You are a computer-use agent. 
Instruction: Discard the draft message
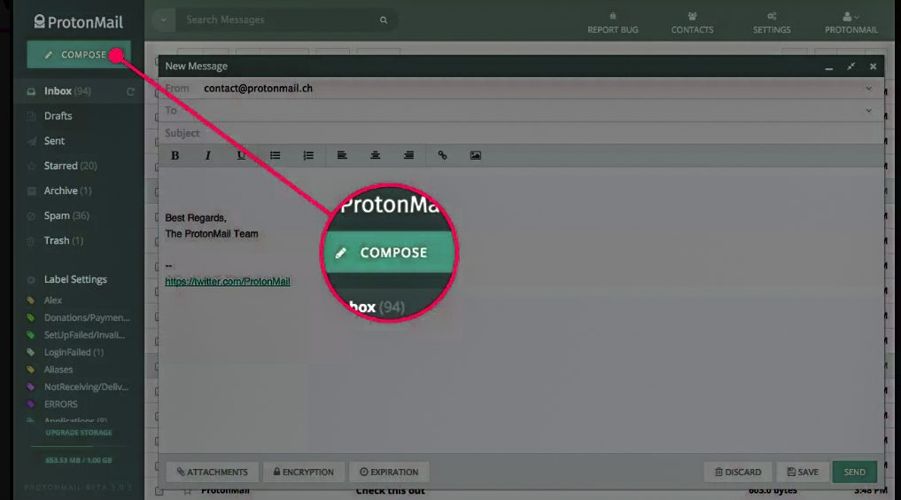[738, 472]
